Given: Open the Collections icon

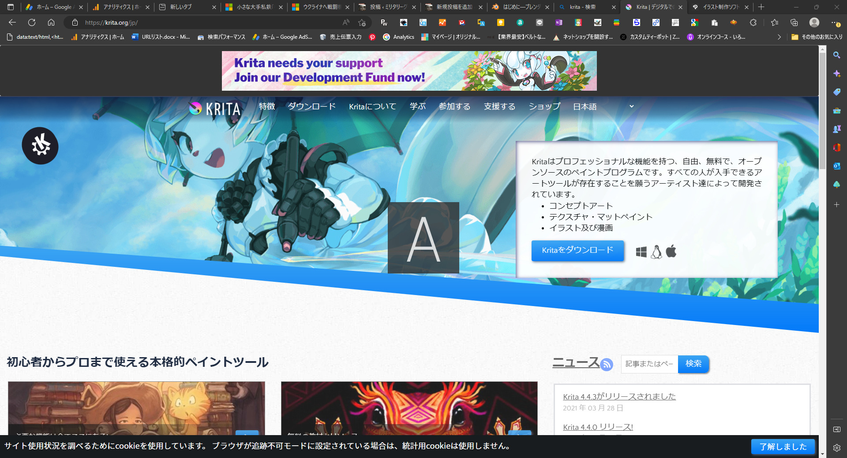Looking at the screenshot, I should click(794, 22).
